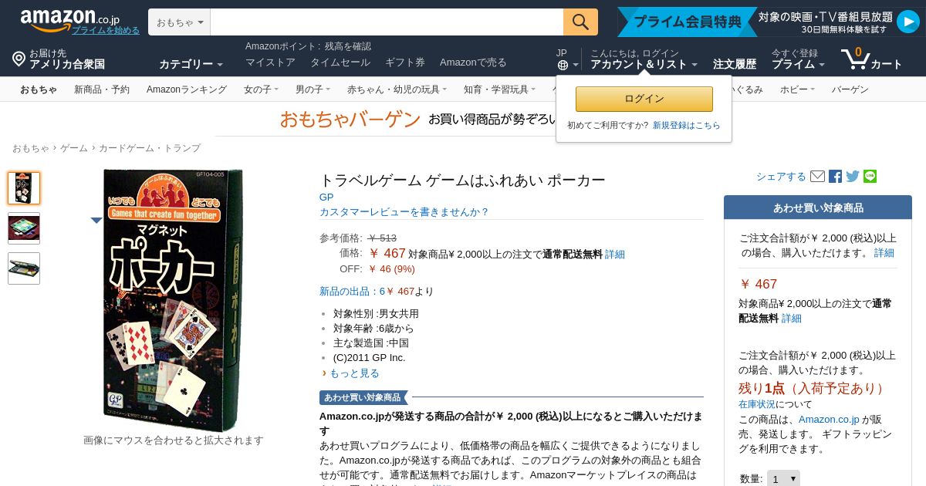The image size is (926, 486).
Task: Open the タイムセール menu item
Action: (x=340, y=62)
